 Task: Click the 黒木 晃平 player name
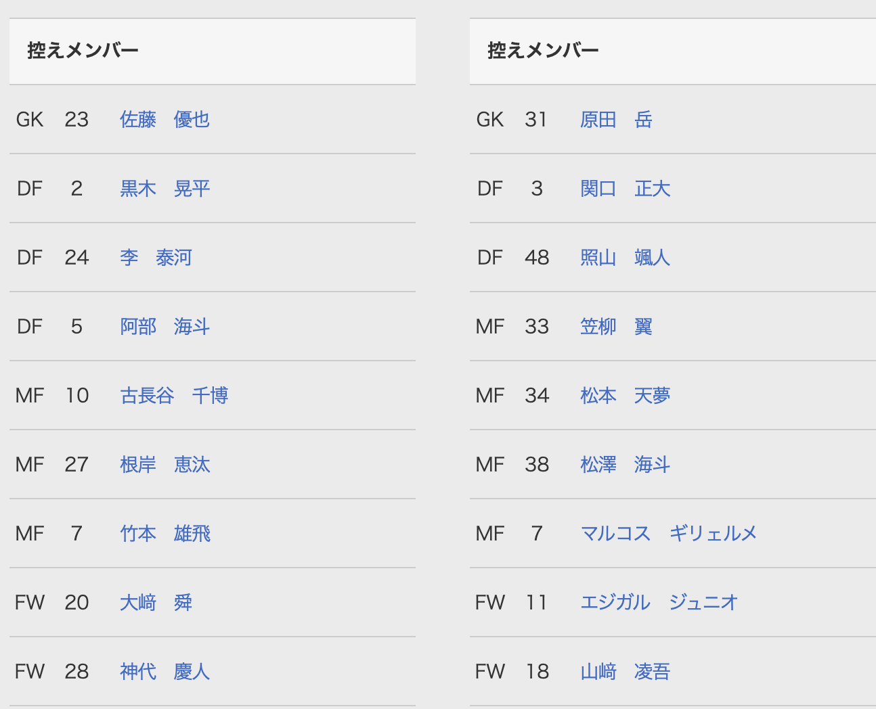pyautogui.click(x=165, y=189)
